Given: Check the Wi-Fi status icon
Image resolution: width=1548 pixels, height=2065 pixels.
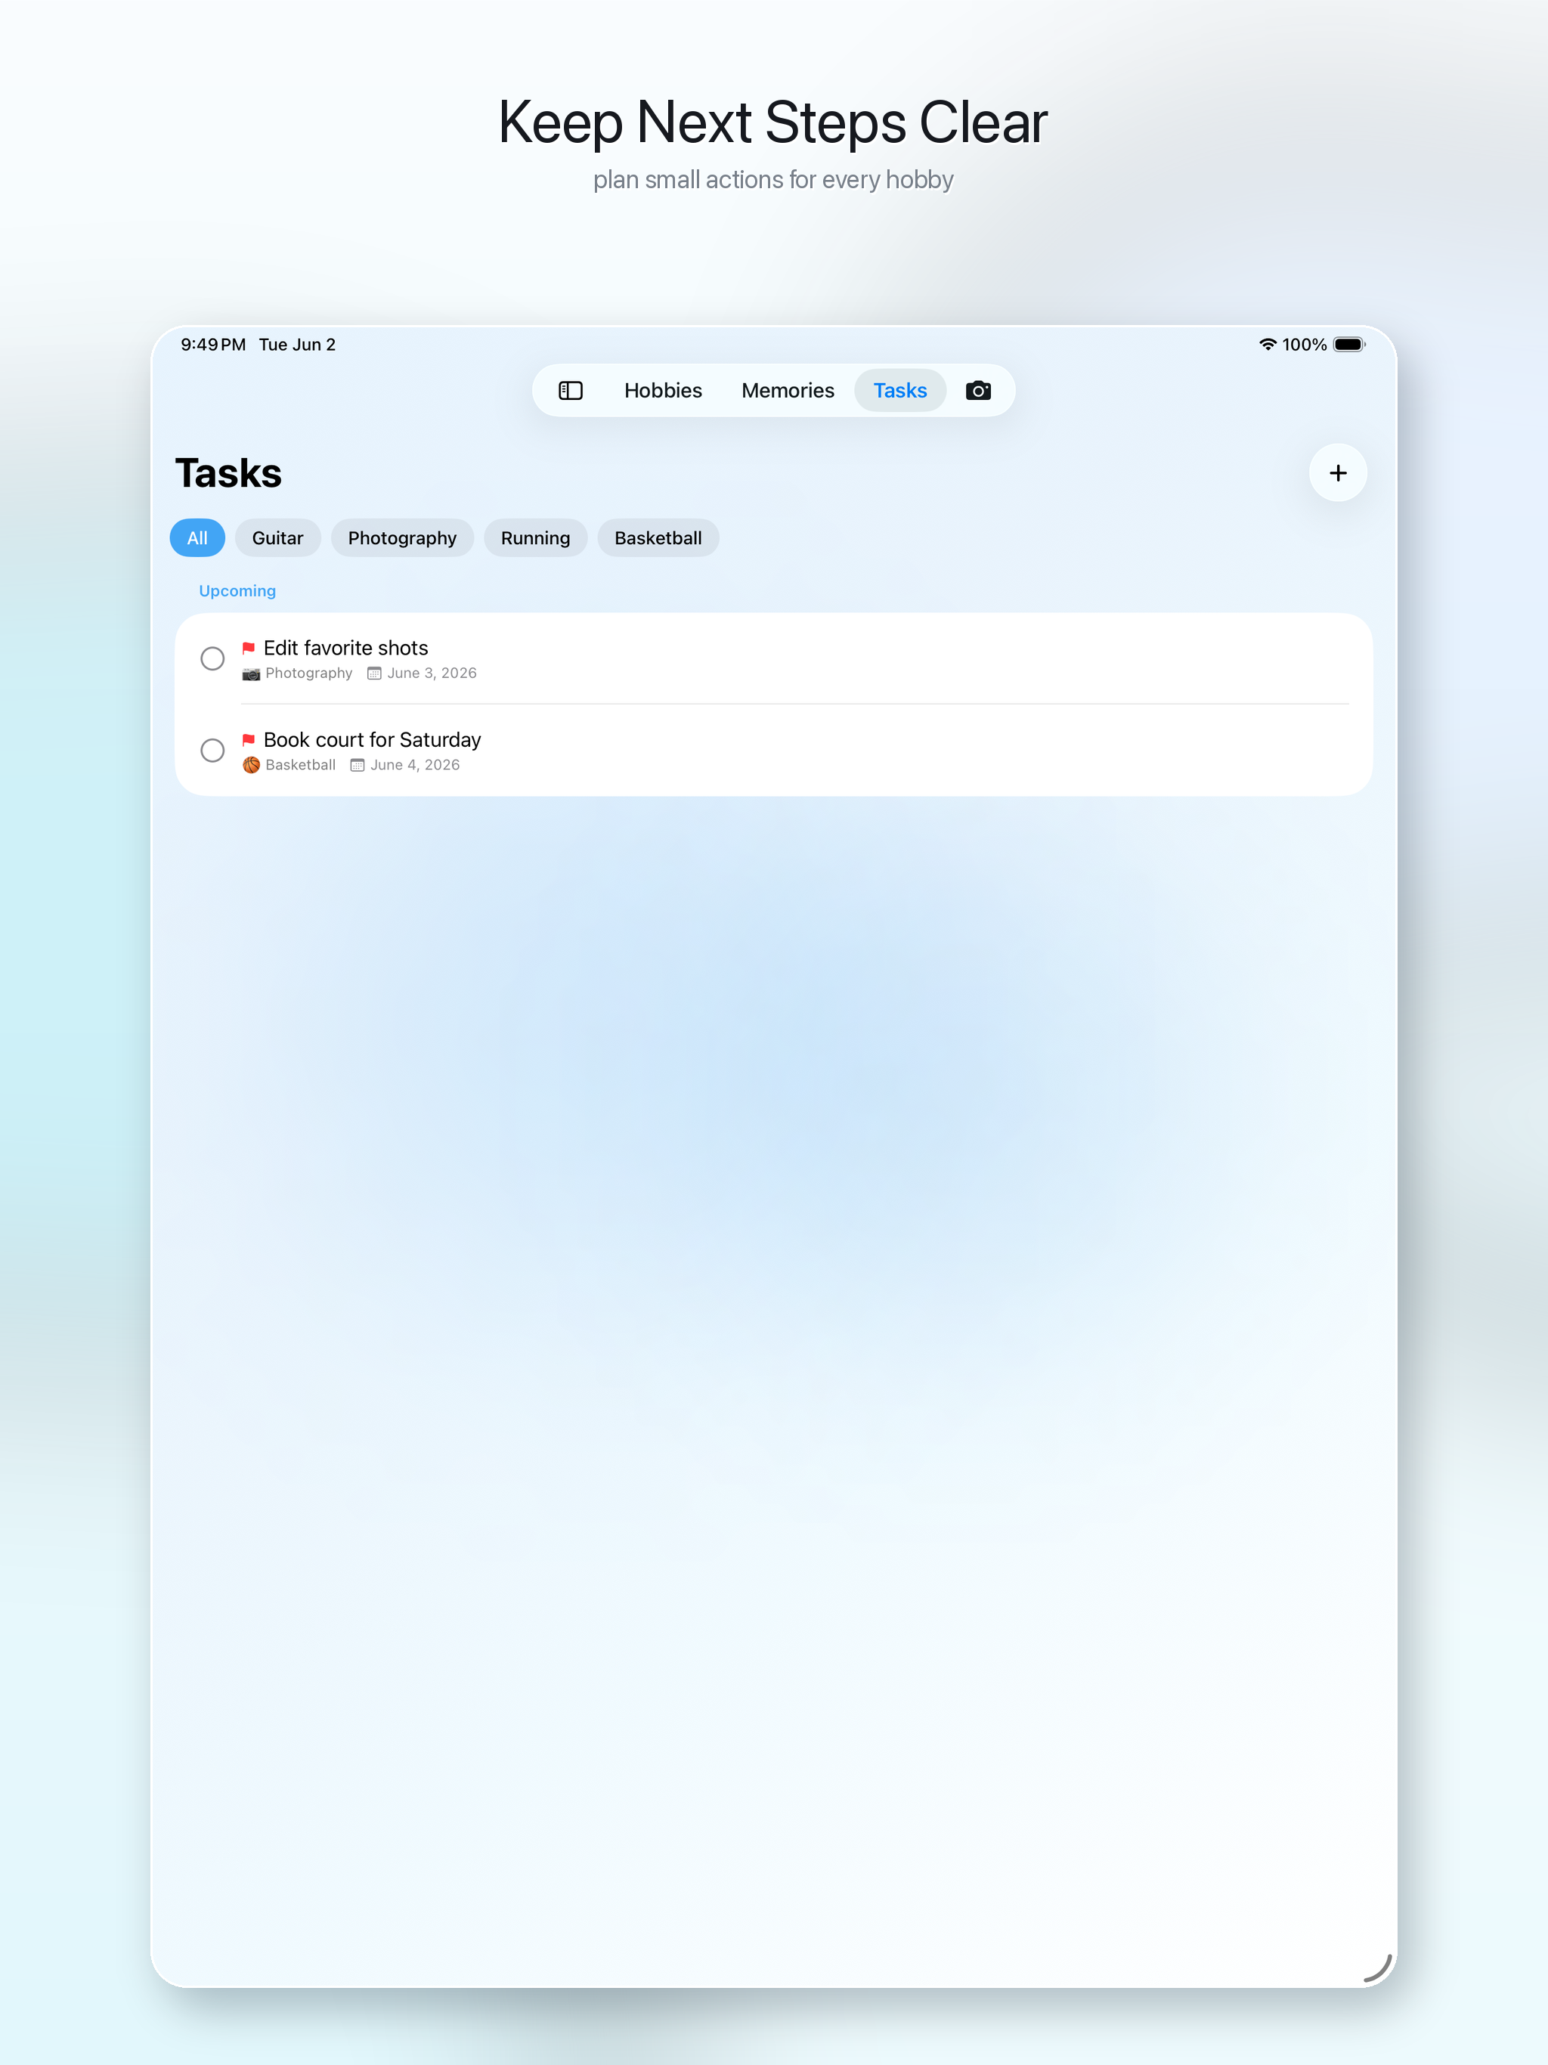Looking at the screenshot, I should 1267,345.
